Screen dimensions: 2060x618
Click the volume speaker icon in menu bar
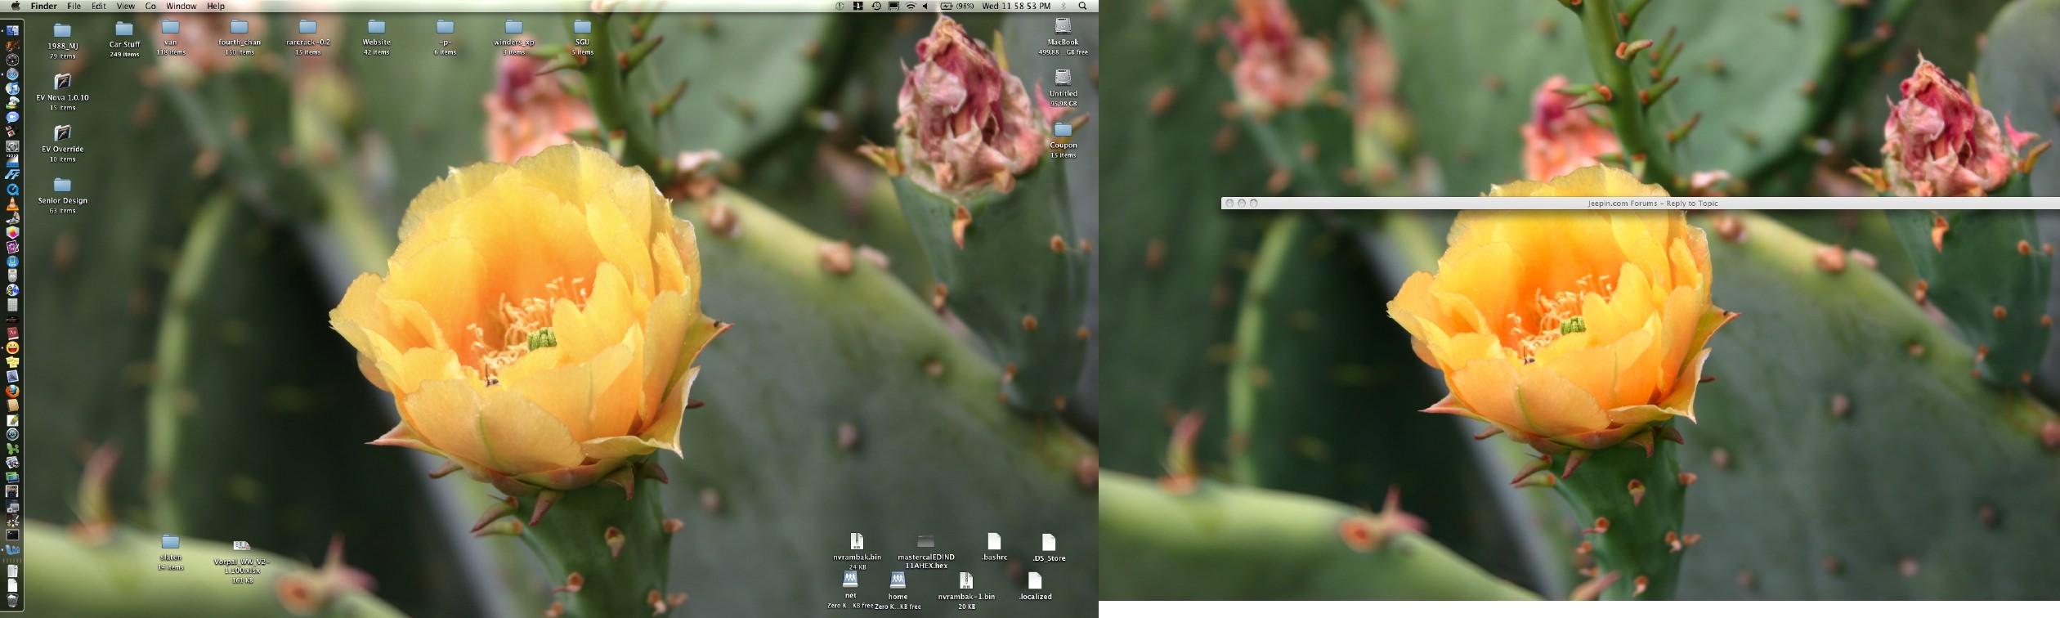[925, 6]
